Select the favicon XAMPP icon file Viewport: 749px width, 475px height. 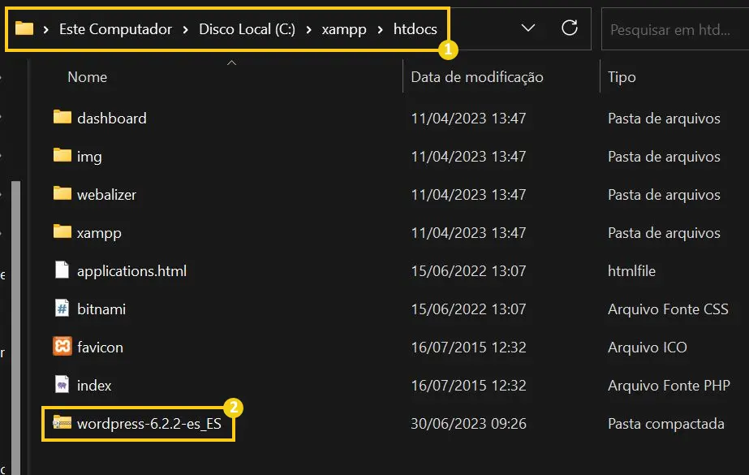[62, 346]
